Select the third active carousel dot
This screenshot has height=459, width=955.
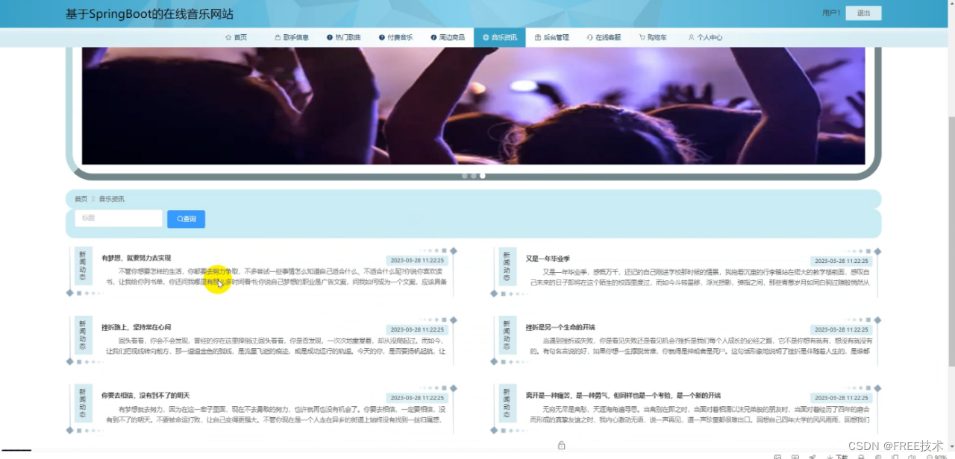point(483,176)
